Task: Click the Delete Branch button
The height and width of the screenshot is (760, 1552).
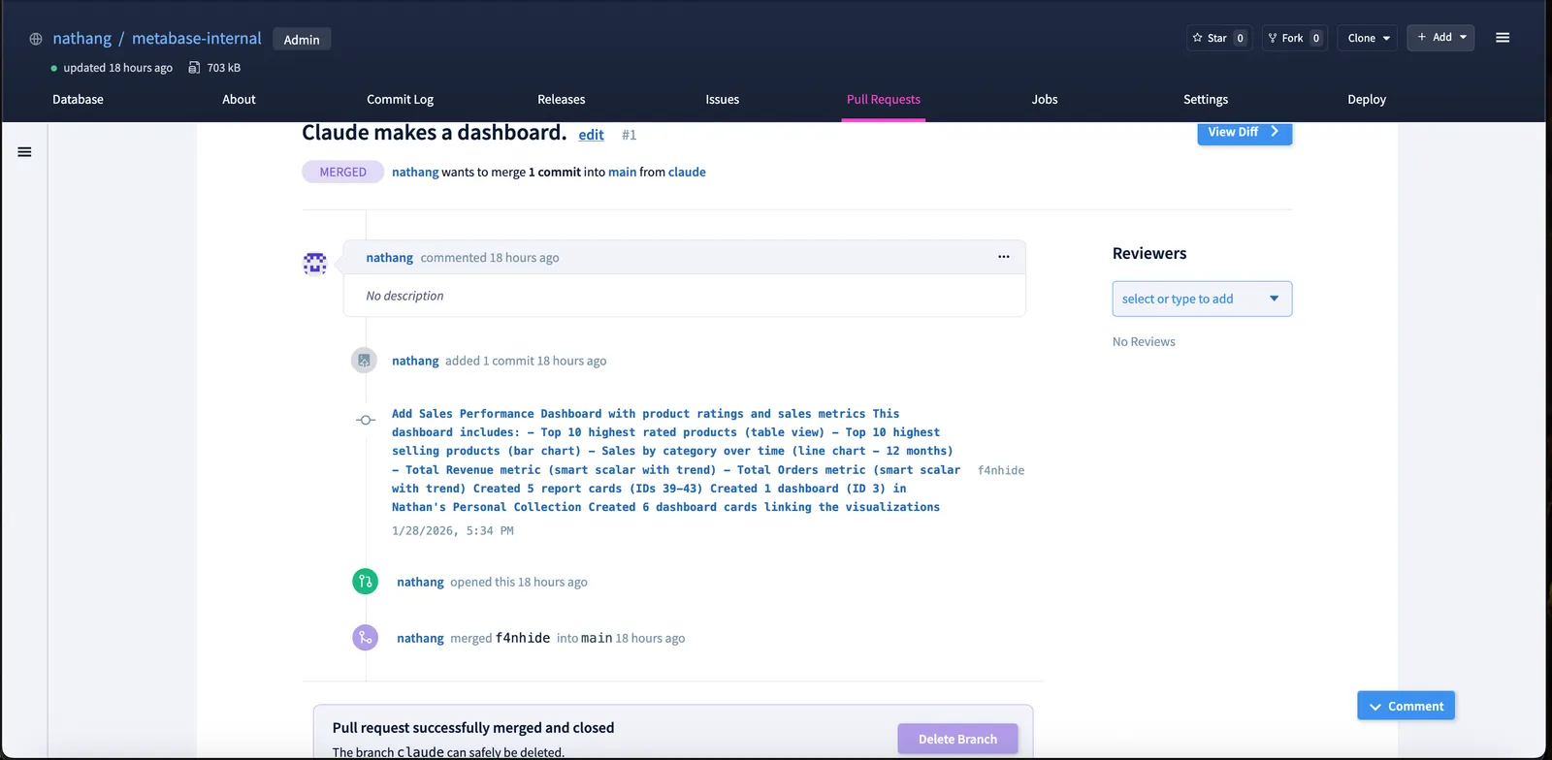Action: pos(957,739)
